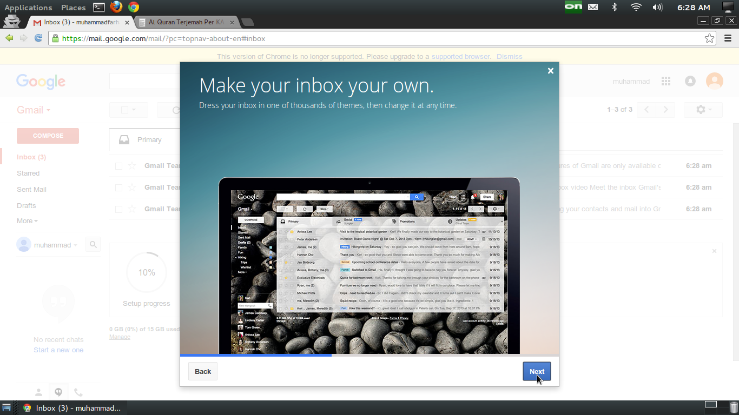Open the Google apps grid icon
Screen dimensions: 739x415
coord(666,81)
